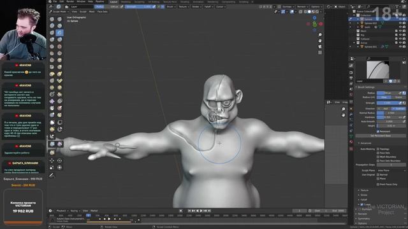Image resolution: width=408 pixels, height=229 pixels.
Task: Choose the Clay Strips brush
Action: 59,25
